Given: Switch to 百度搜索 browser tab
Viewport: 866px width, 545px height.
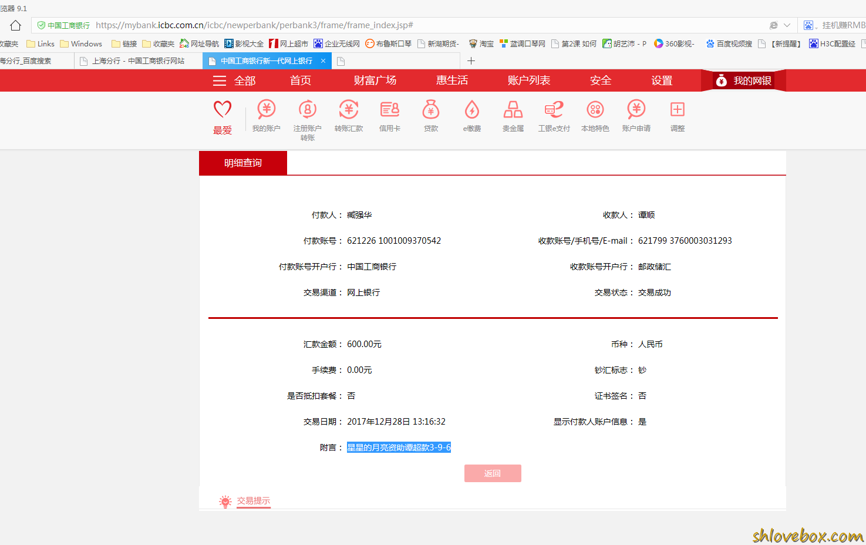Looking at the screenshot, I should [36, 60].
